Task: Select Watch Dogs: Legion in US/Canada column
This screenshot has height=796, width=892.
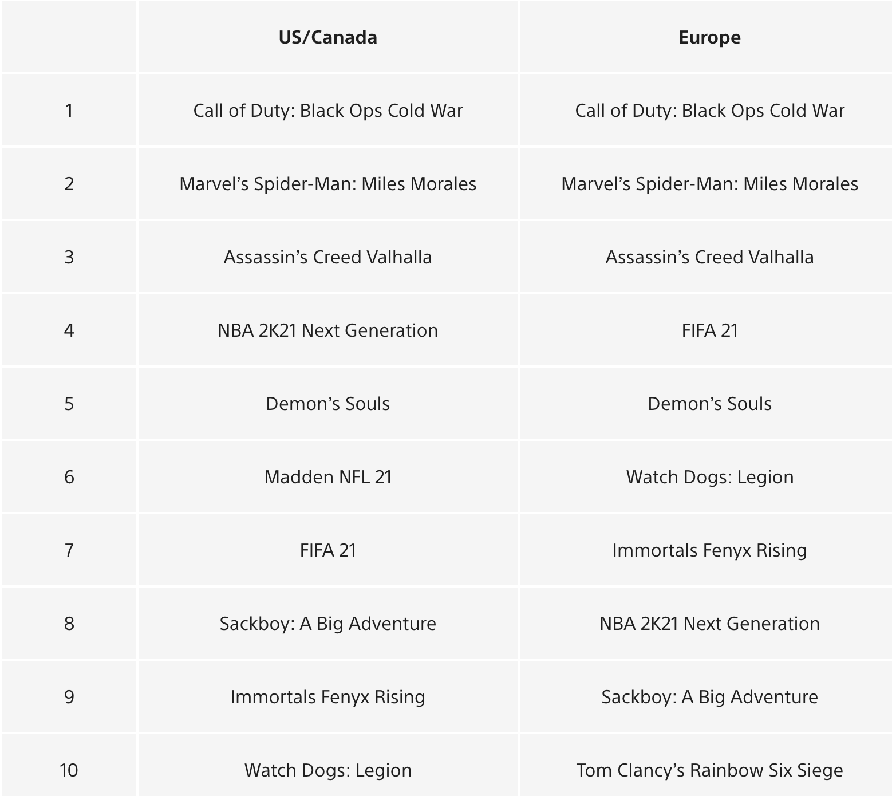Action: [327, 770]
